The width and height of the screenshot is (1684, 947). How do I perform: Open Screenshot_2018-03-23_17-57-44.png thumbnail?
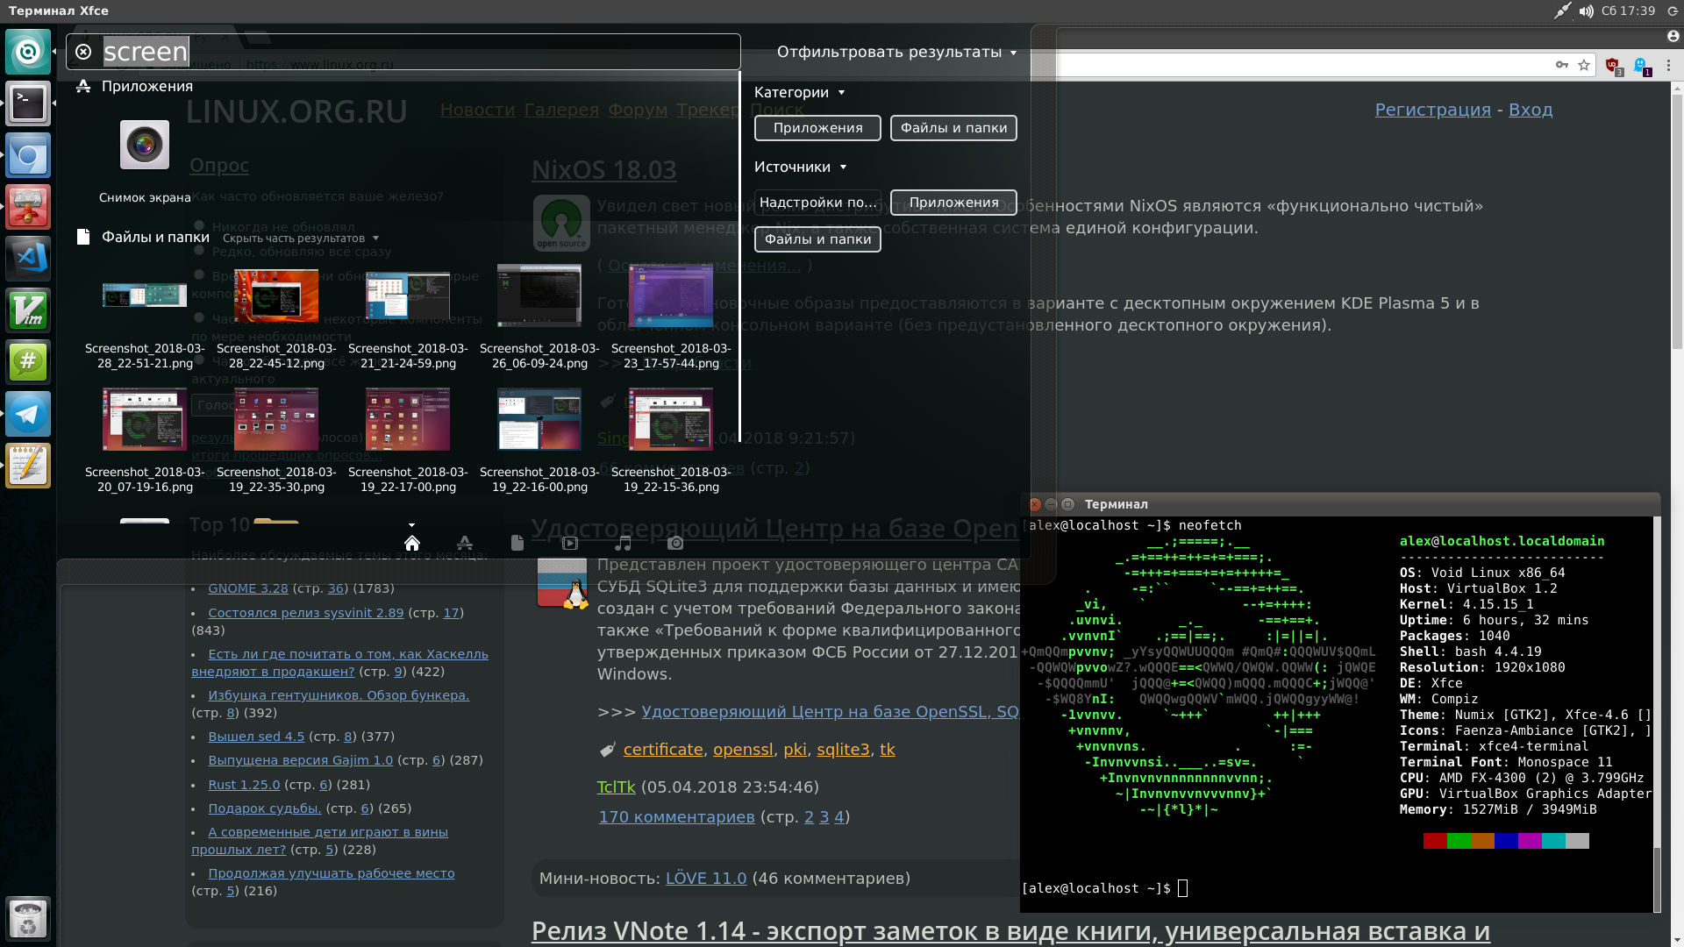point(671,295)
